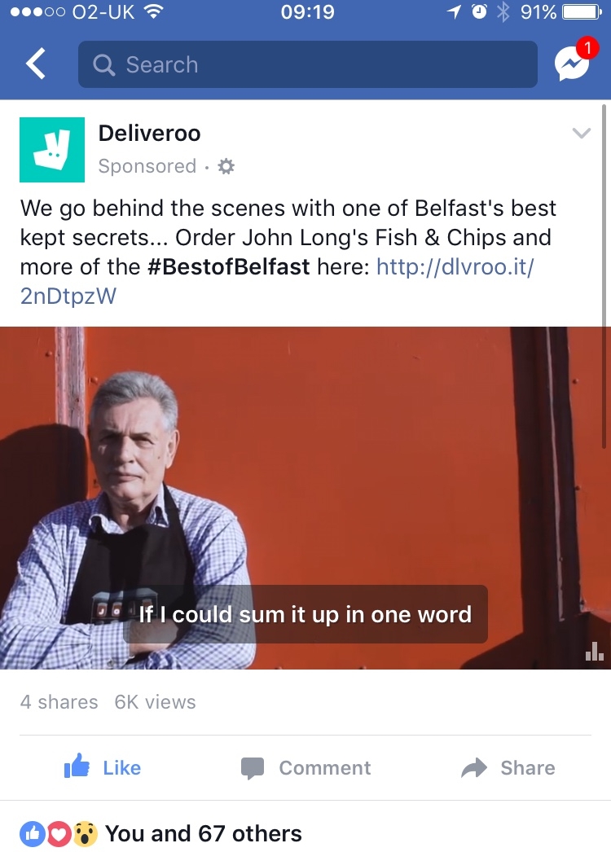This screenshot has height=852, width=611.
Task: Tap the share arrow icon
Action: tap(474, 767)
